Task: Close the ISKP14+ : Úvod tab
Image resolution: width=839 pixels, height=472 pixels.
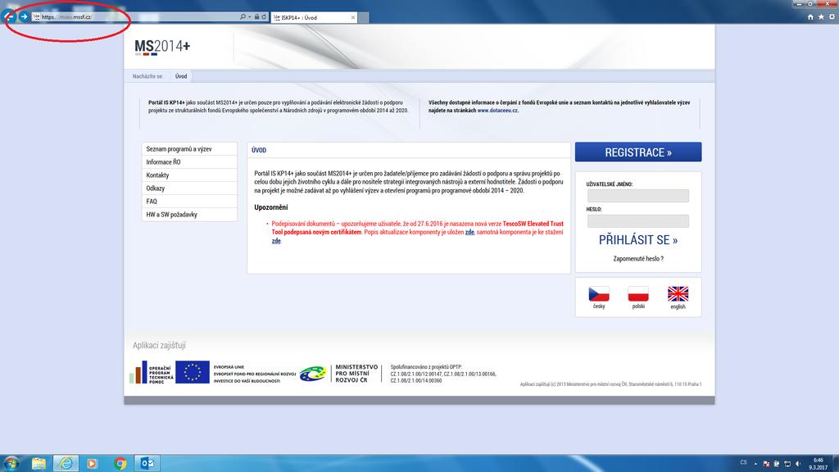Action: coord(352,18)
